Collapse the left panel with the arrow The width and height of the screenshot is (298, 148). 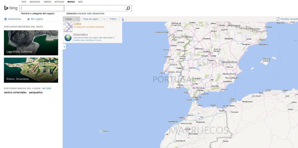(x=64, y=46)
